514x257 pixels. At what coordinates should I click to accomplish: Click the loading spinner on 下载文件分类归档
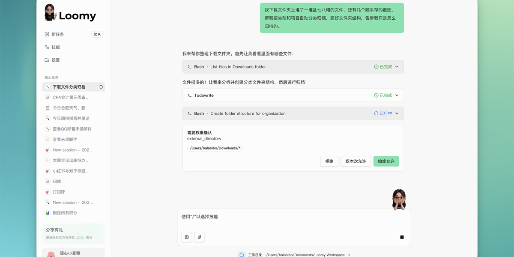pyautogui.click(x=101, y=87)
